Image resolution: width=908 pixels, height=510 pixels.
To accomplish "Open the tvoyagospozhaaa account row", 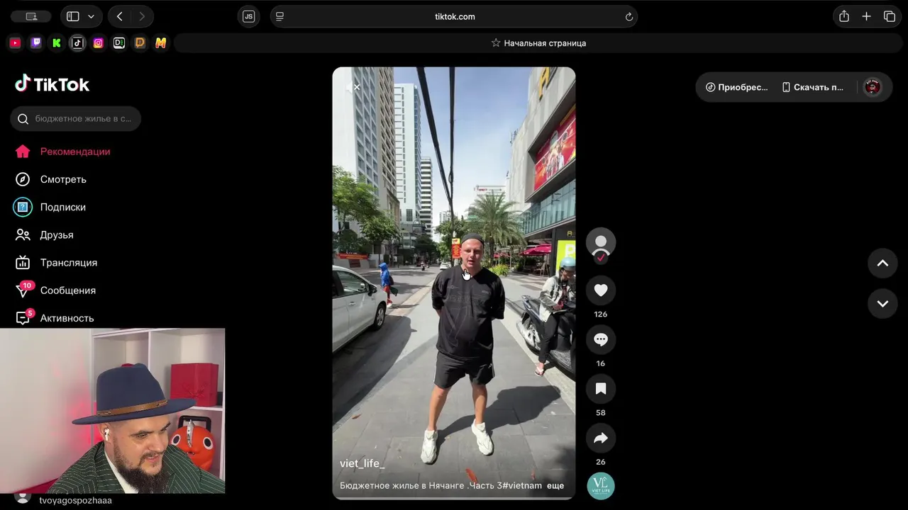I will click(x=64, y=499).
